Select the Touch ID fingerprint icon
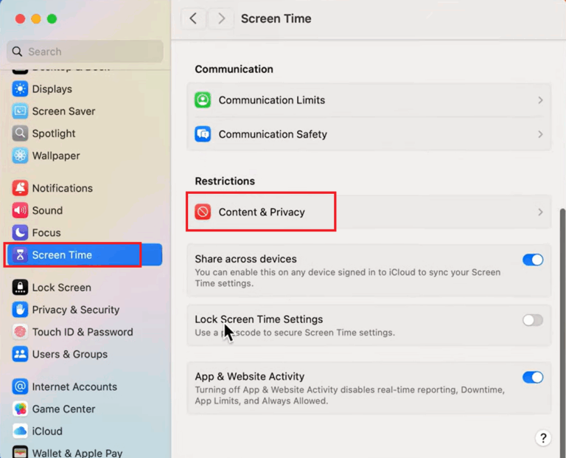The image size is (566, 458). pyautogui.click(x=20, y=332)
